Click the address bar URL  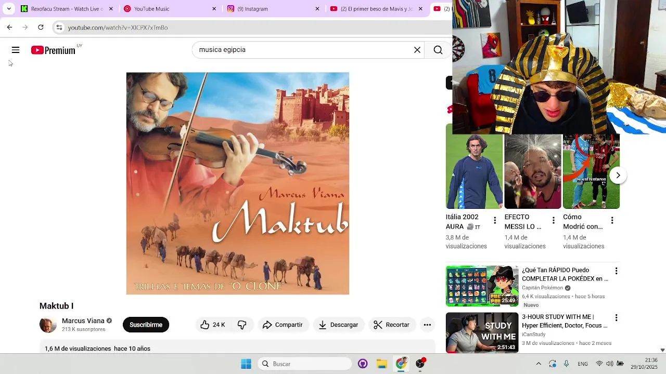point(118,28)
